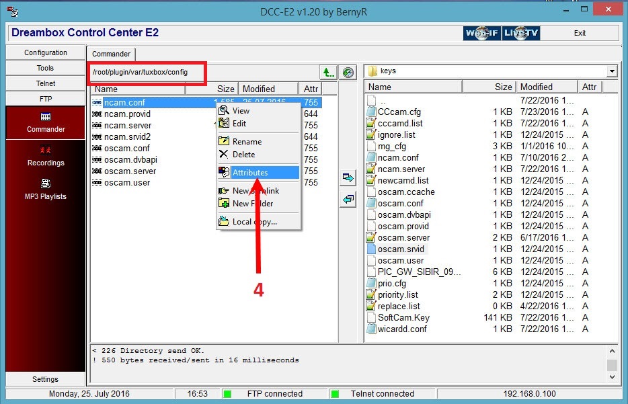Viewport: 628px width, 404px height.
Task: Click the copy-to-right transfer arrow icon
Action: (x=348, y=178)
